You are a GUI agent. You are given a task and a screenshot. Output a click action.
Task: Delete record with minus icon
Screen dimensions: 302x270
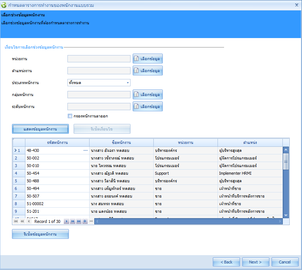point(91,221)
